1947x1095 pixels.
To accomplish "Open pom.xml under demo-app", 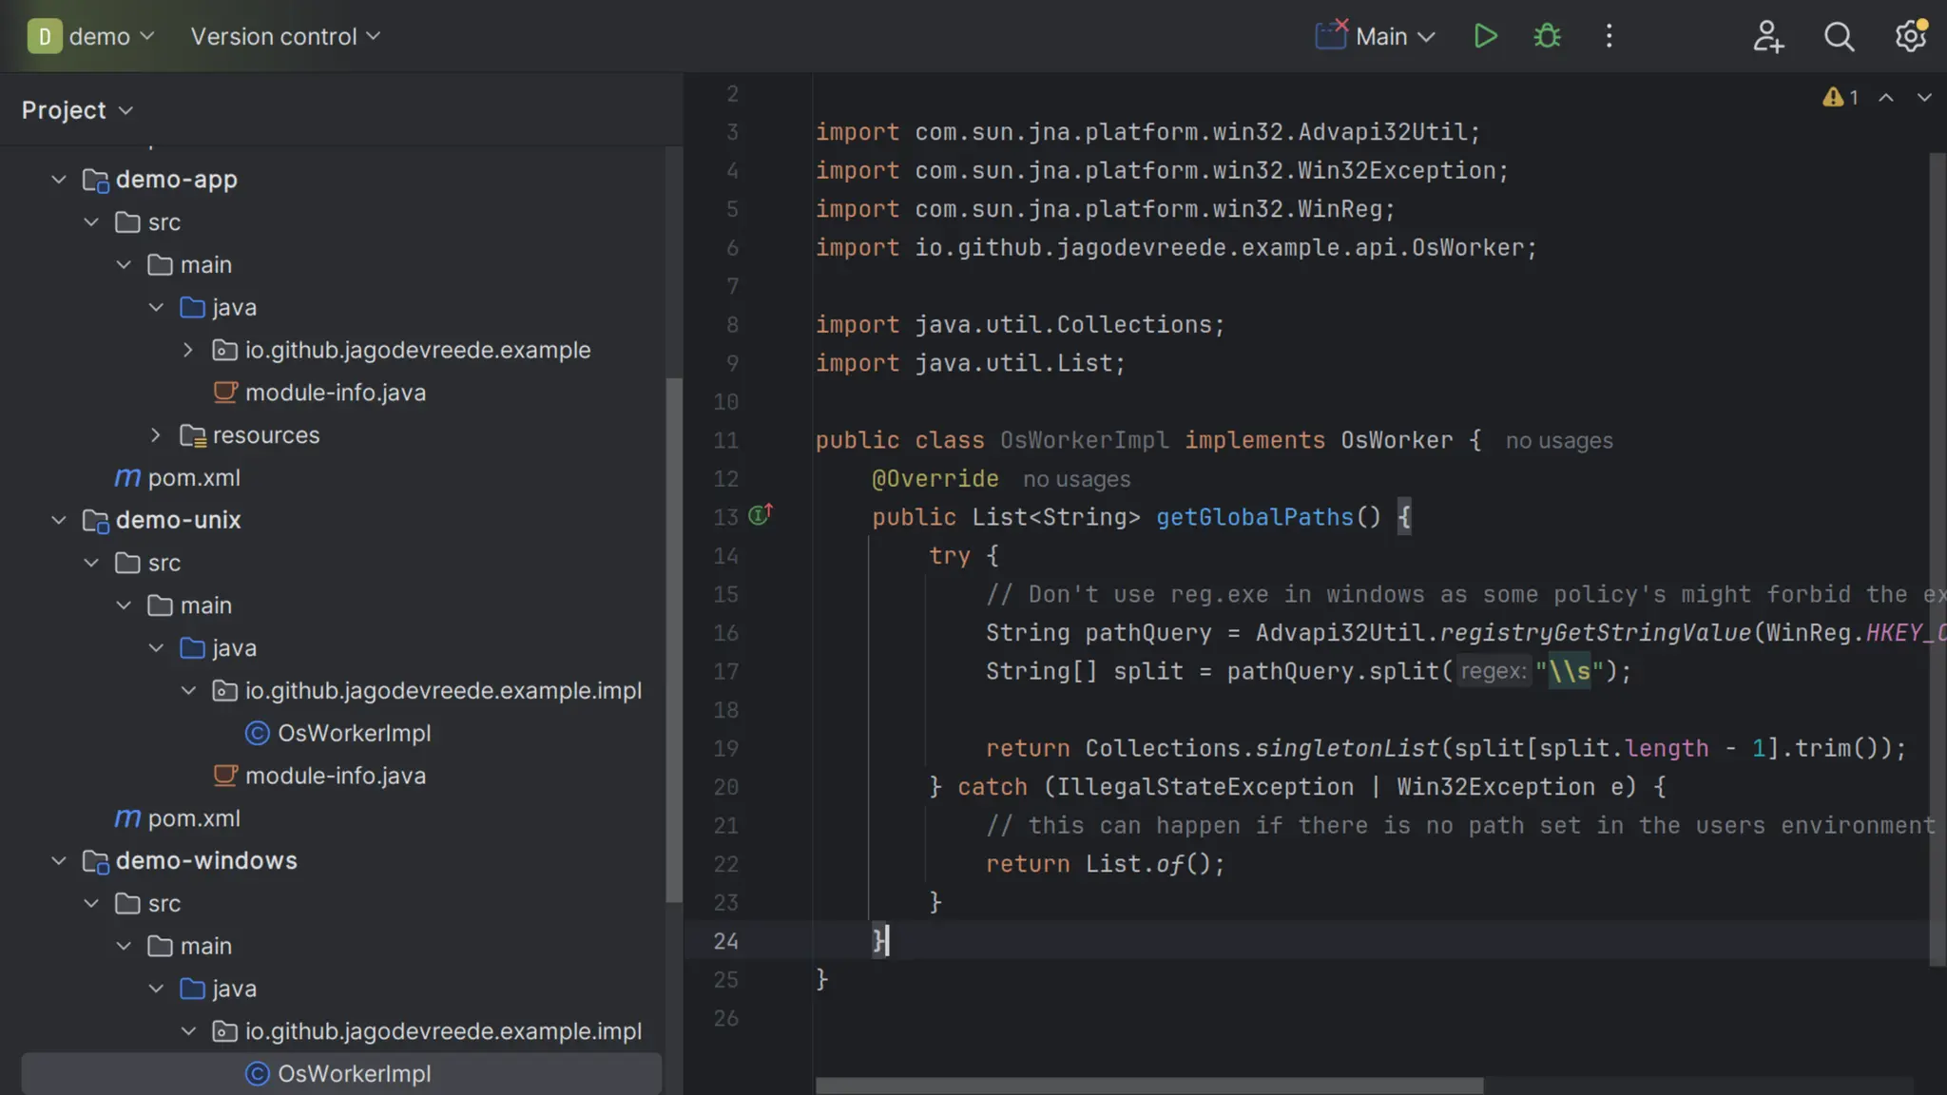I will tap(193, 477).
